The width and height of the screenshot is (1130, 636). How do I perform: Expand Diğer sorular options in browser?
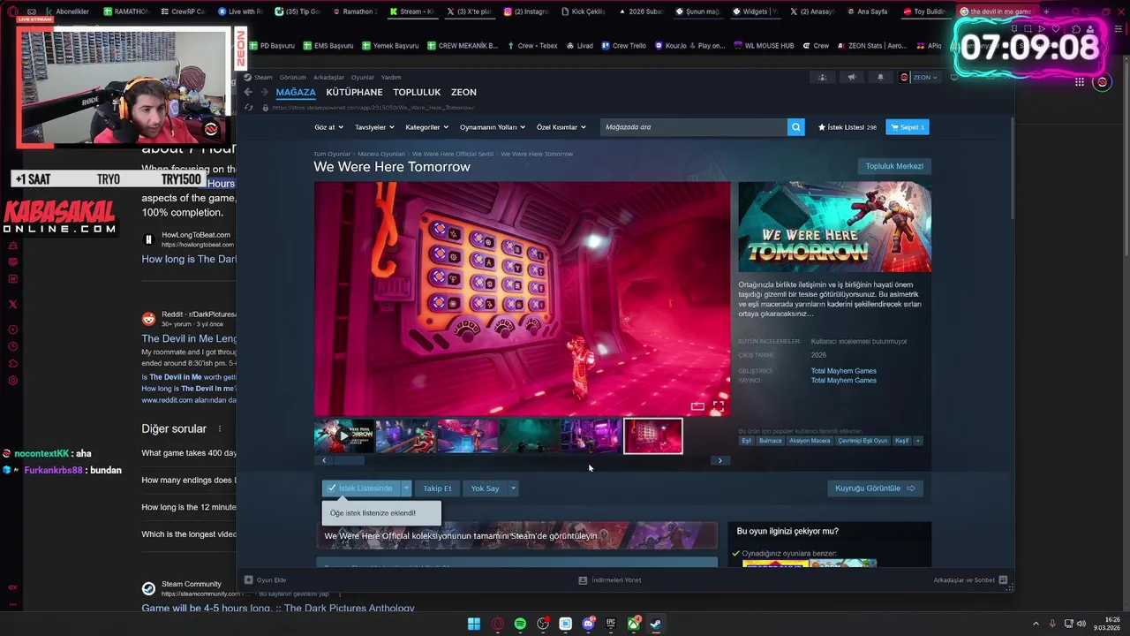point(220,429)
